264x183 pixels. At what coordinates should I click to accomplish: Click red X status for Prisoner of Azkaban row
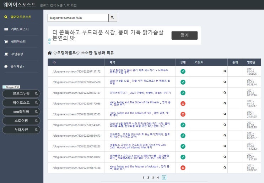(x=183, y=168)
